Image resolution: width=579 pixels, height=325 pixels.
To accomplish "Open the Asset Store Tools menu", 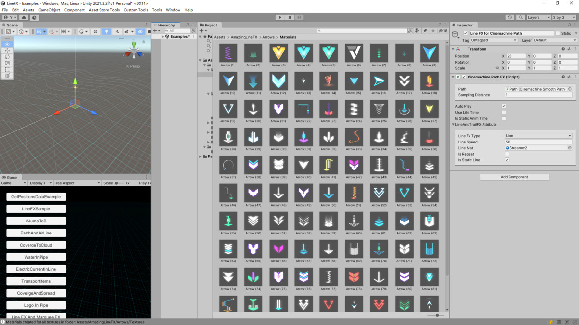I will (x=104, y=10).
